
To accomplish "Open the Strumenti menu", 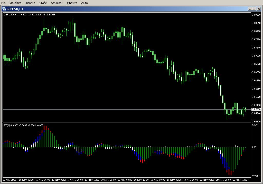I will pyautogui.click(x=57, y=3).
